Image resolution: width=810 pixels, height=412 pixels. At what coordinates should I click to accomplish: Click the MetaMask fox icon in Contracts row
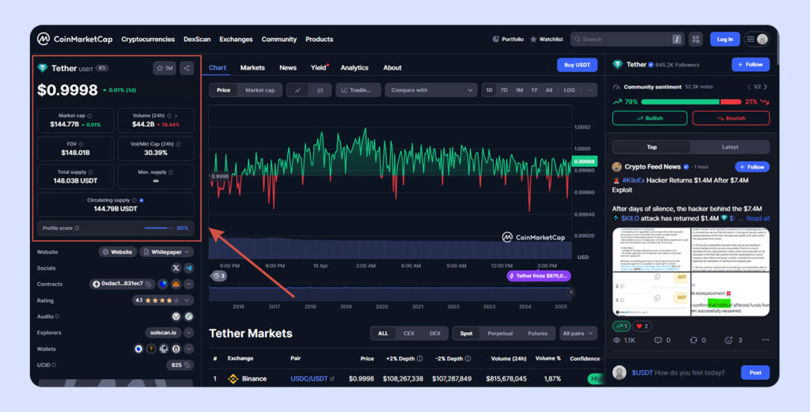click(x=176, y=284)
